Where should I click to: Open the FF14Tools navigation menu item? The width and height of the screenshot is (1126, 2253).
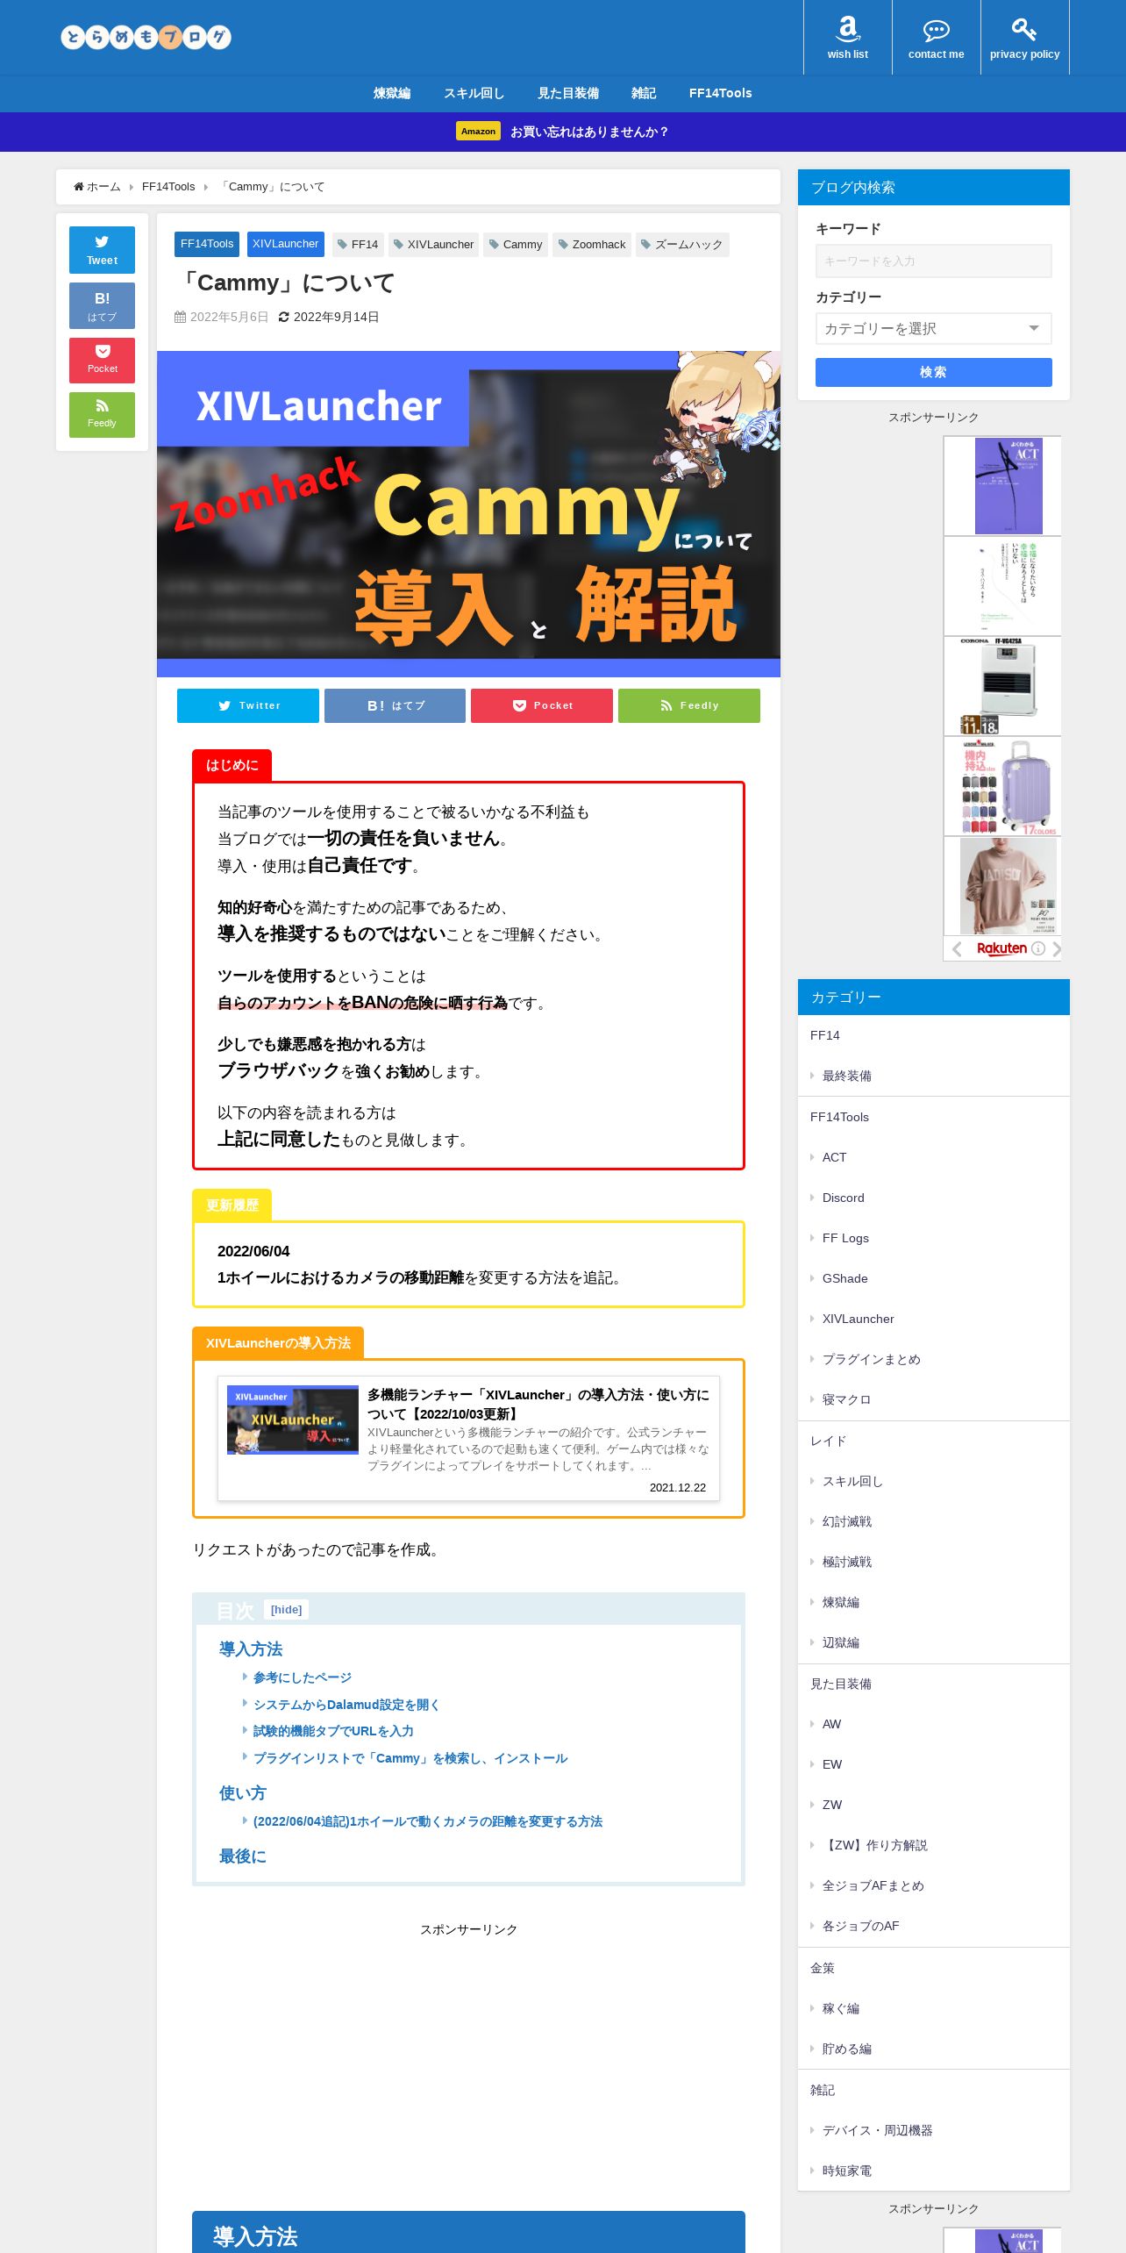[721, 93]
